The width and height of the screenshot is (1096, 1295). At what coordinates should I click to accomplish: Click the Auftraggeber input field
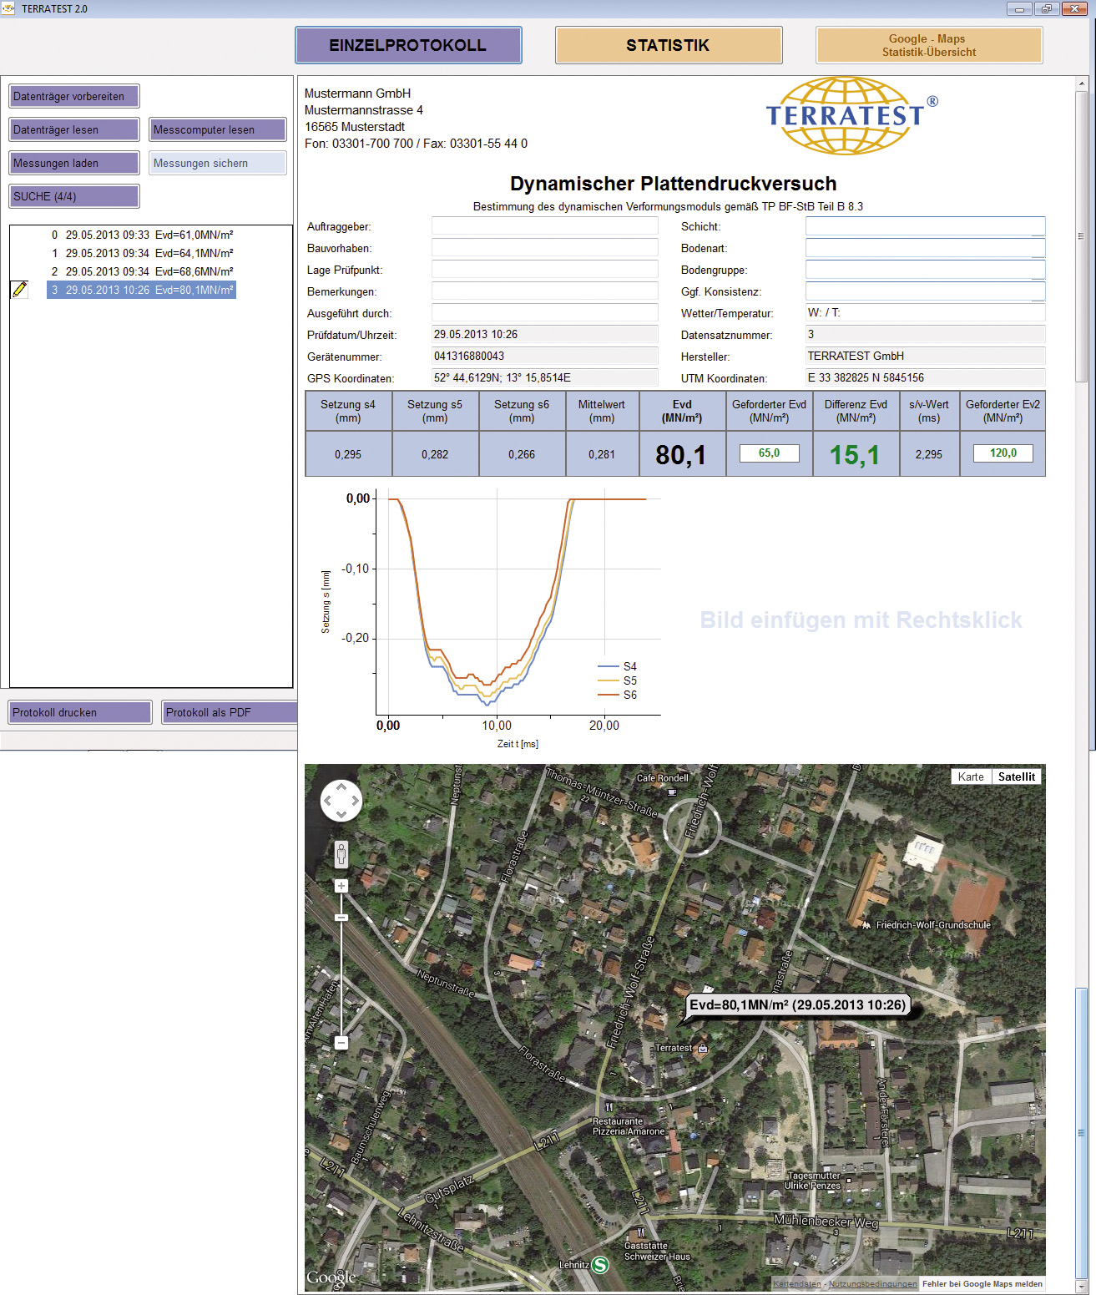544,226
